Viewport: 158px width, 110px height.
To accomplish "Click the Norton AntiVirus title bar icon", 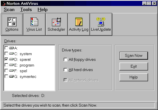I will coord(4,3).
